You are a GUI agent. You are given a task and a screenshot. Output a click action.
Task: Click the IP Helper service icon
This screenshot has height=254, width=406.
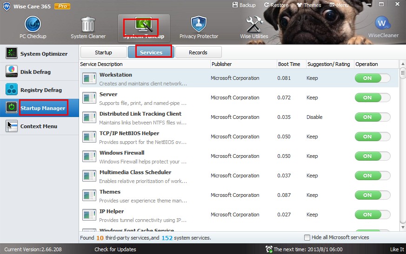89,215
